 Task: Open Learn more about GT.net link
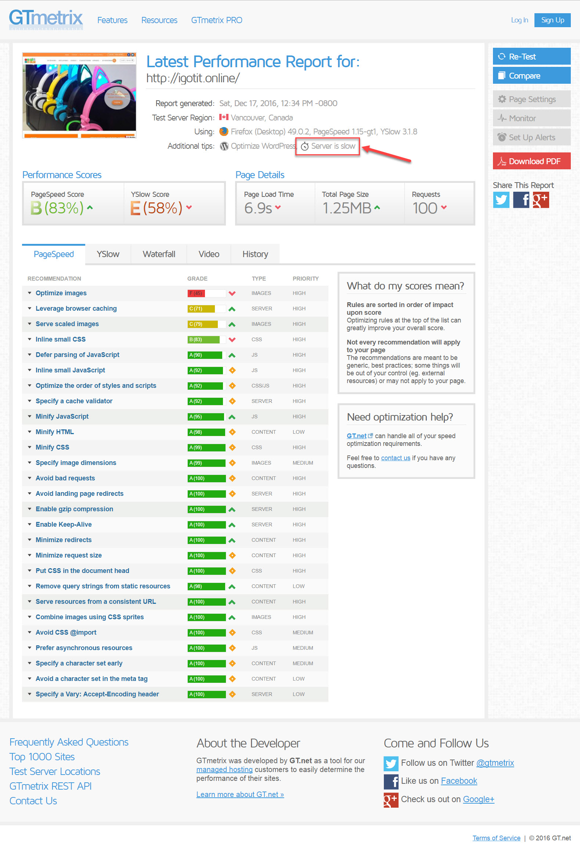tap(240, 794)
